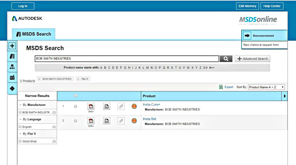The width and height of the screenshot is (296, 165).
Task: Tick the Wood Shop filter checkbox
Action: pyautogui.click(x=20, y=141)
